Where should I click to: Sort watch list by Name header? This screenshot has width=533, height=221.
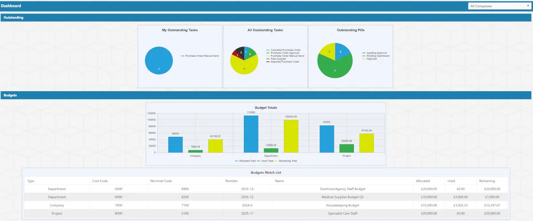279,181
